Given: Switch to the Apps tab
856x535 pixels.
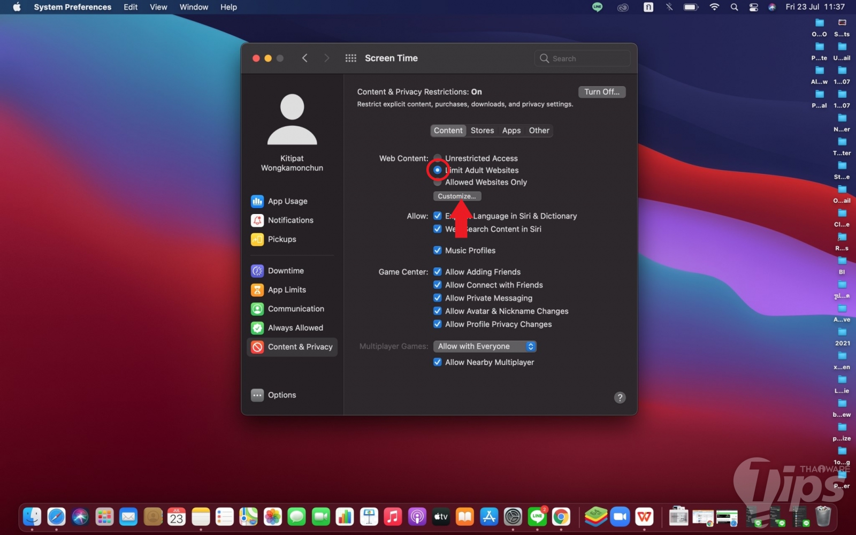Looking at the screenshot, I should click(511, 131).
